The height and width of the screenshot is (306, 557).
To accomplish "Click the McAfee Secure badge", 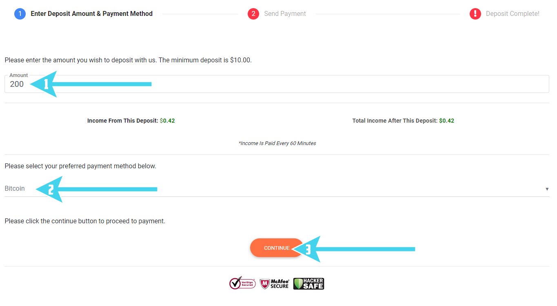I will [275, 284].
